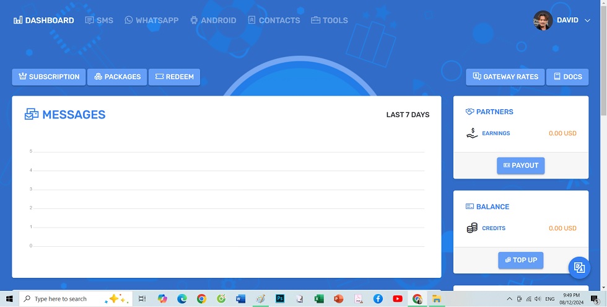Click the Partners earnings hand-dollar icon
The width and height of the screenshot is (607, 307).
point(472,133)
